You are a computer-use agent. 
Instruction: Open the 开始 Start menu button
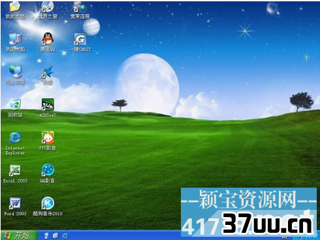point(19,235)
